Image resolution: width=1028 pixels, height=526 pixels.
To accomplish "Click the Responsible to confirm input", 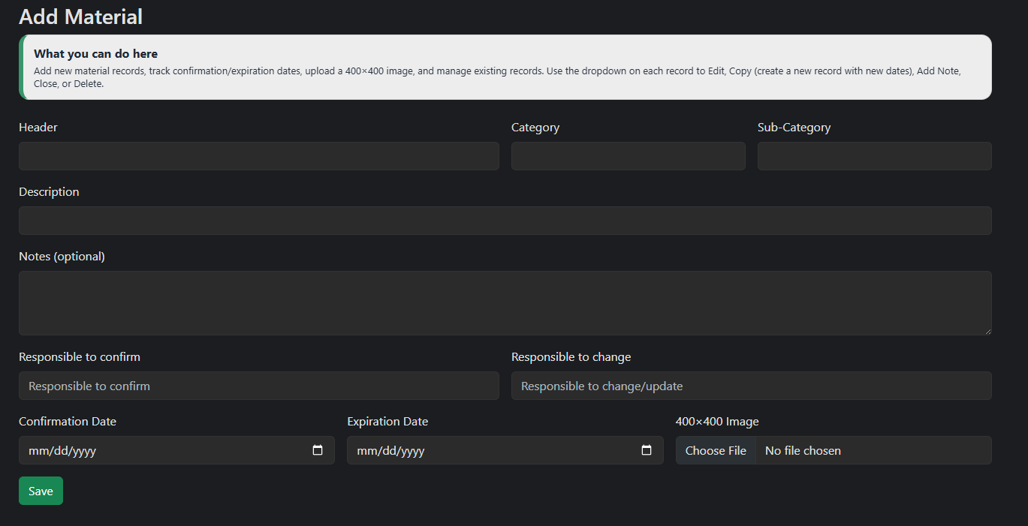I will pyautogui.click(x=258, y=386).
